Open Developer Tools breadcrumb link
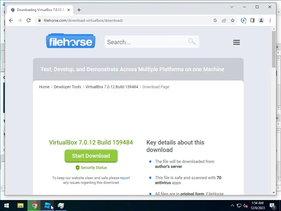The width and height of the screenshot is (281, 211). pos(68,87)
